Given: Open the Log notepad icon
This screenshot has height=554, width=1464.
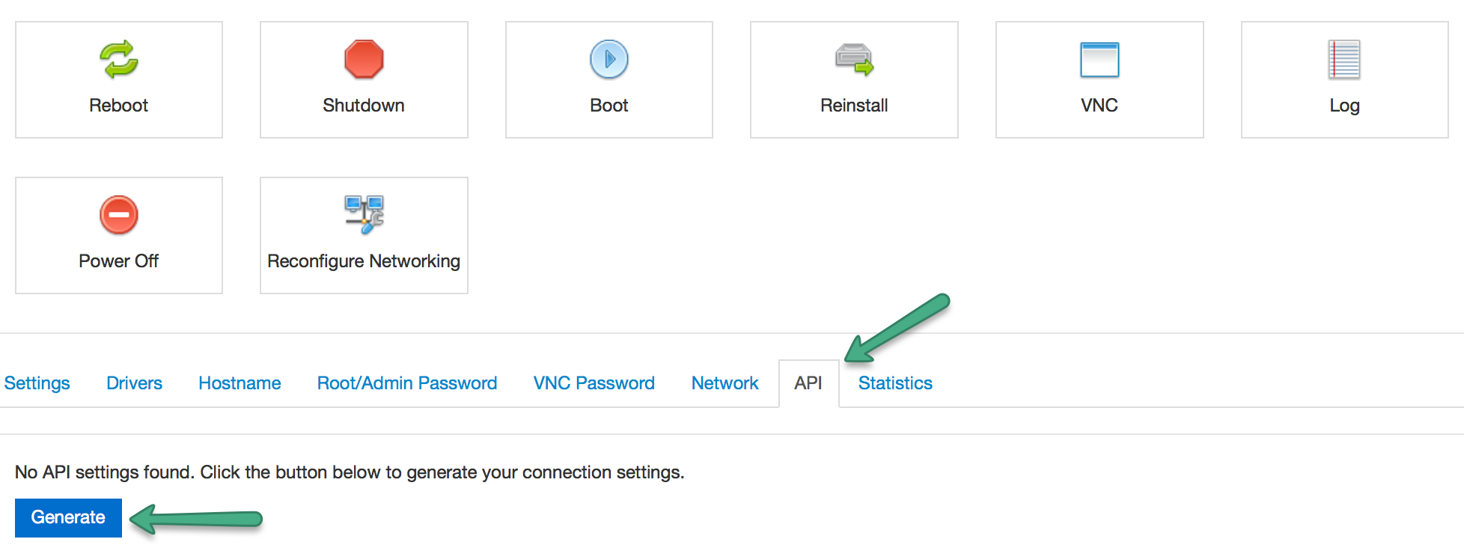Looking at the screenshot, I should (1344, 59).
